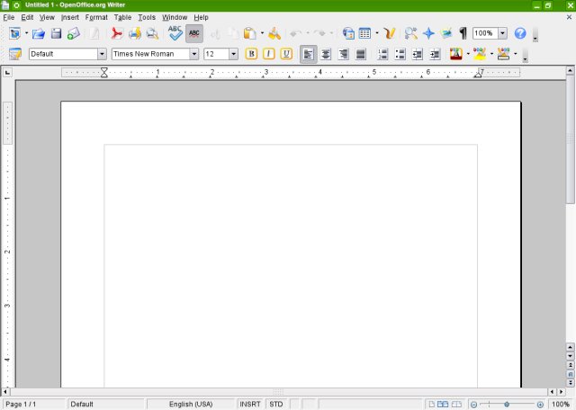576x410 pixels.
Task: Click INSRT mode in status bar
Action: click(250, 405)
